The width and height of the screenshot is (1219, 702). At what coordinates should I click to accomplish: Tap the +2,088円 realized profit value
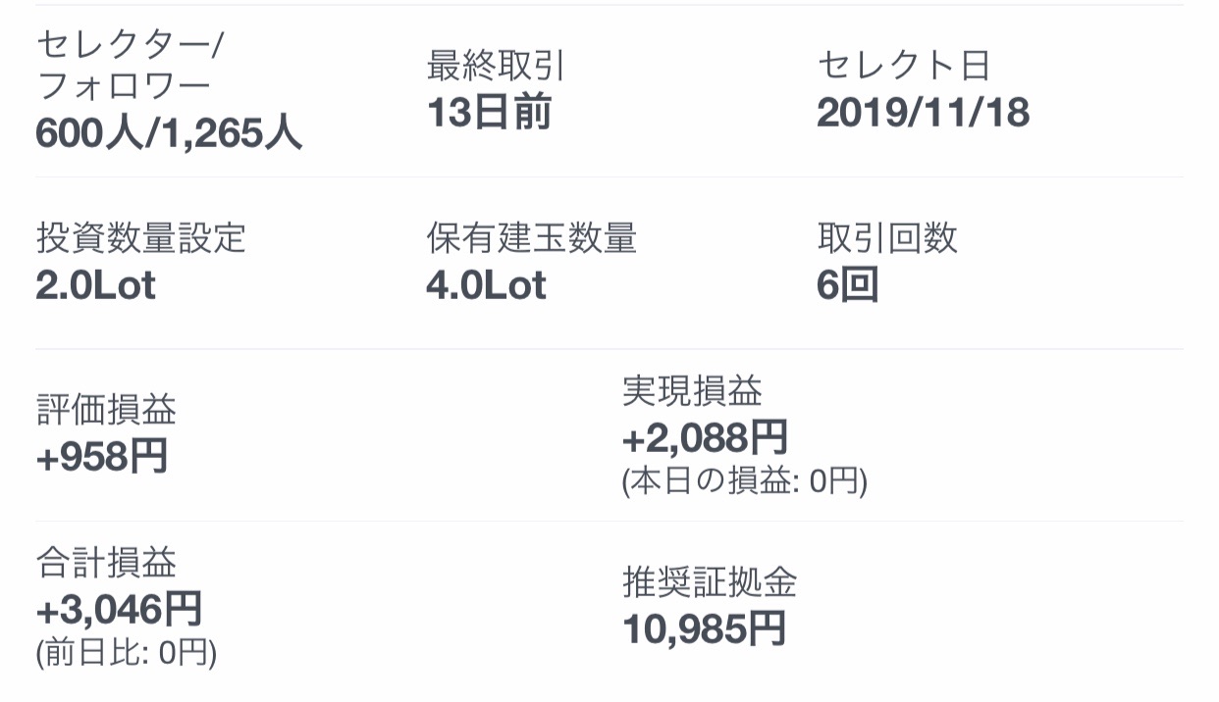705,437
